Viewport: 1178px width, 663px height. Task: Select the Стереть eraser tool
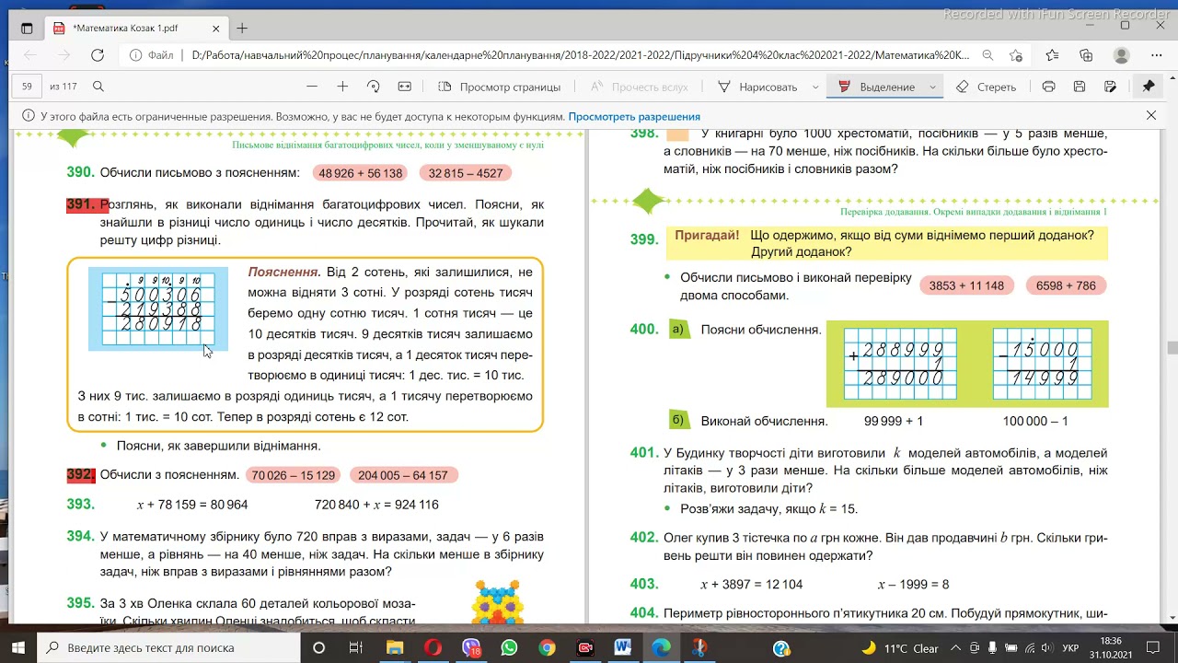(x=986, y=87)
